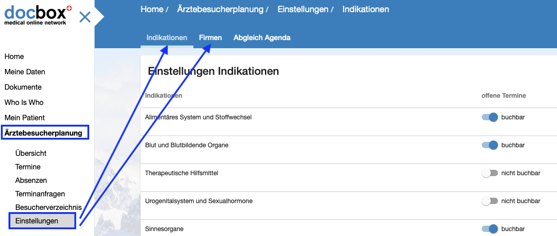Viewport: 557px width, 236px height.
Task: Navigate to Who Is Who
Action: pyautogui.click(x=24, y=102)
